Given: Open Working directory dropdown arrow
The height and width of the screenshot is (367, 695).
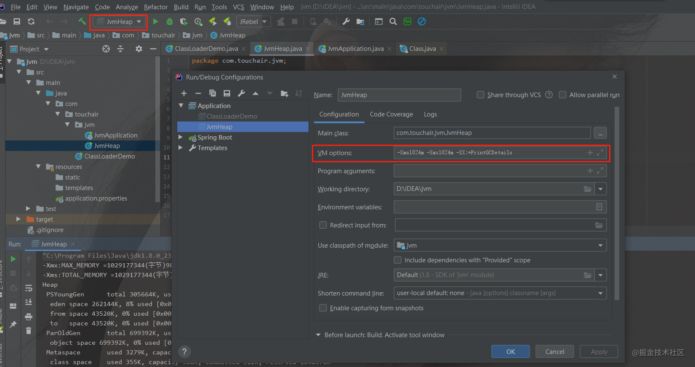Looking at the screenshot, I should 600,189.
